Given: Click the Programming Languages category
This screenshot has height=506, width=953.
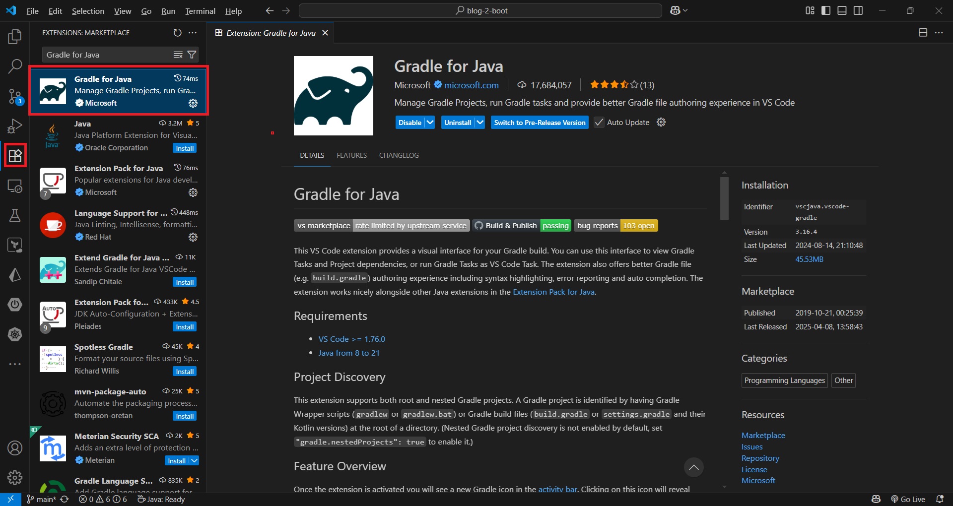Looking at the screenshot, I should tap(785, 380).
